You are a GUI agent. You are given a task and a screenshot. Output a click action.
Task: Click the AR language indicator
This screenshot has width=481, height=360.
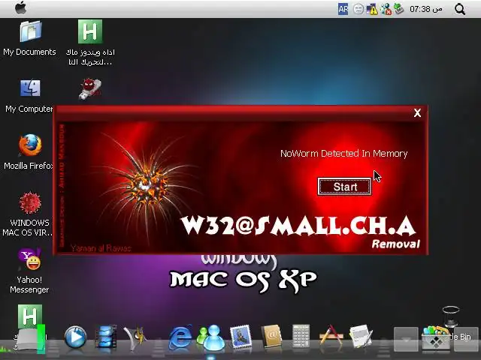(x=343, y=9)
